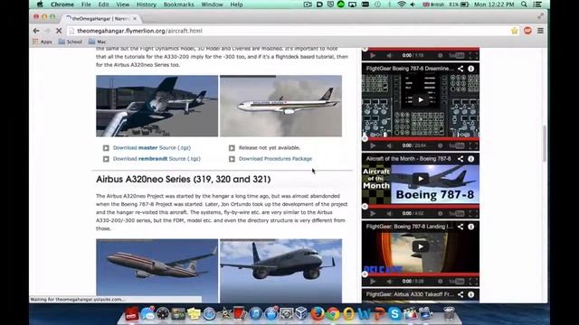Open the Chrome hamburger menu
The image size is (579, 325).
point(540,31)
